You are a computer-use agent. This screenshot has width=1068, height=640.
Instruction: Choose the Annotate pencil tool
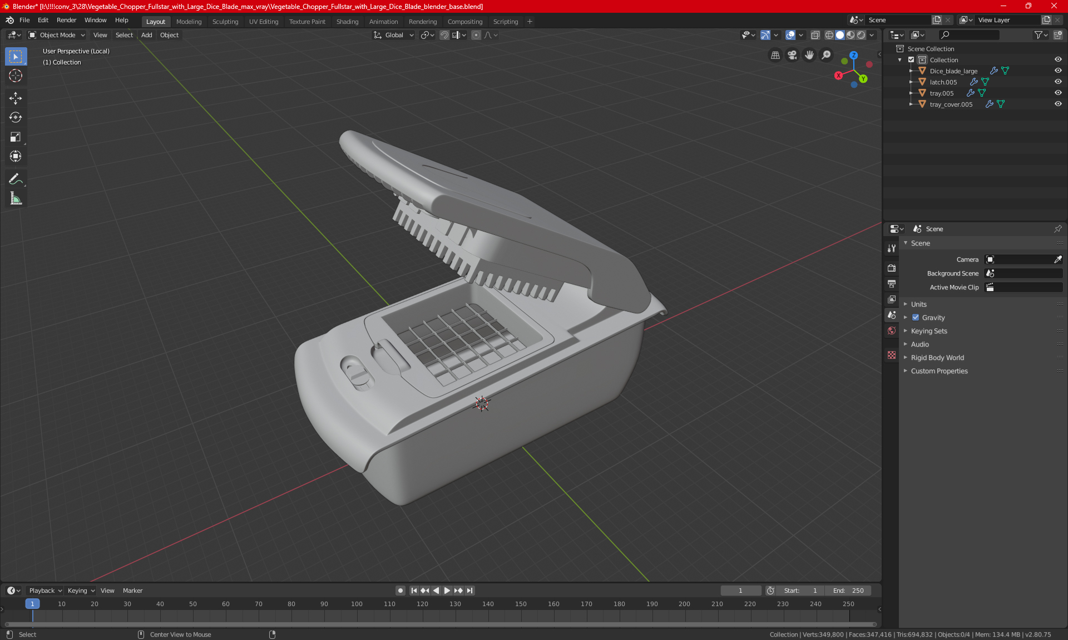[16, 179]
